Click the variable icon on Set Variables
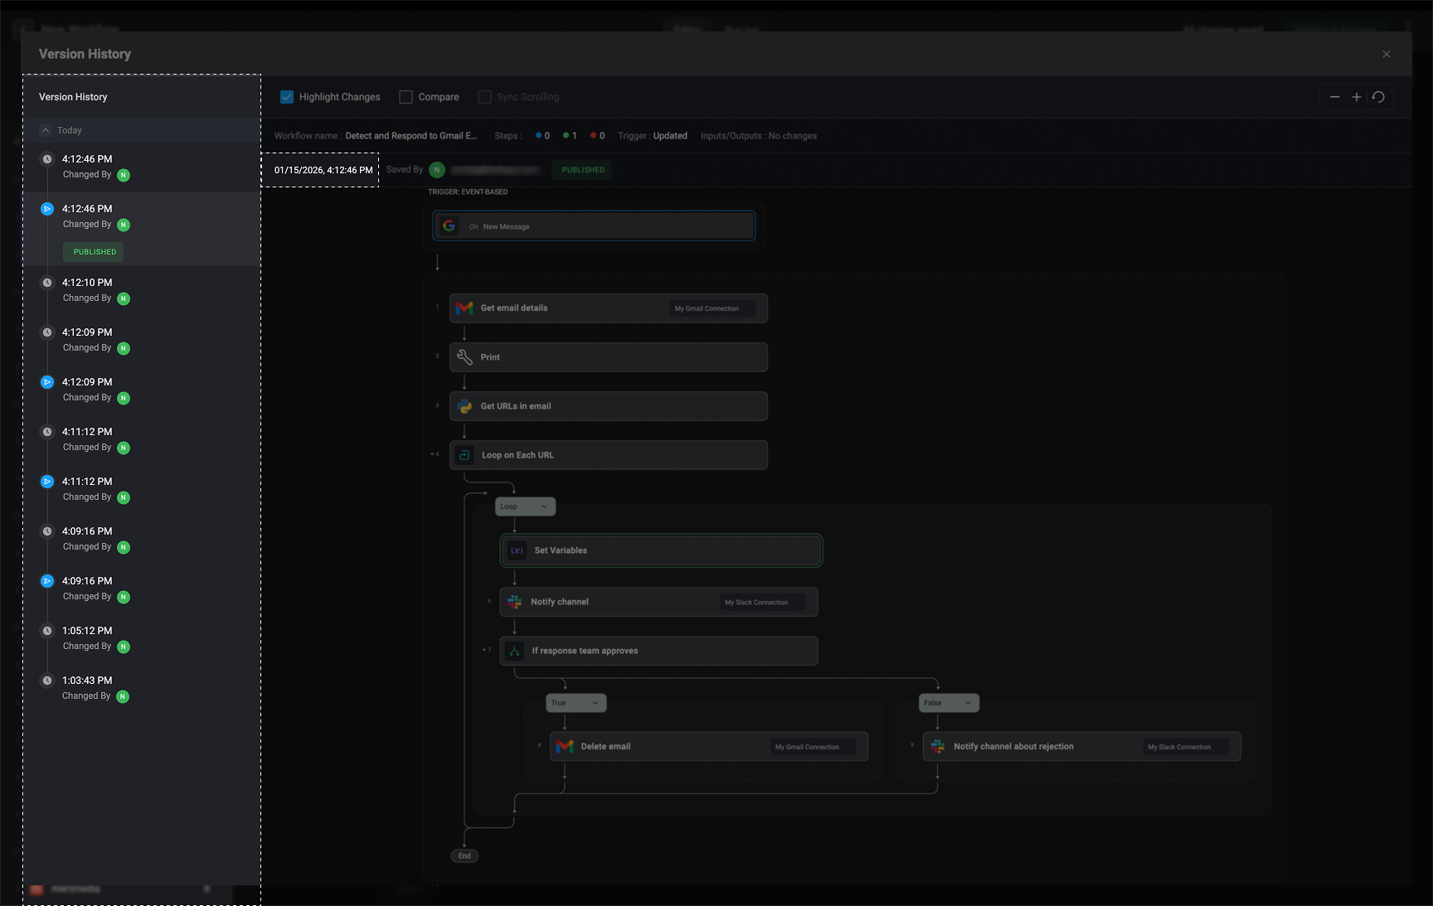This screenshot has width=1433, height=906. 517,550
